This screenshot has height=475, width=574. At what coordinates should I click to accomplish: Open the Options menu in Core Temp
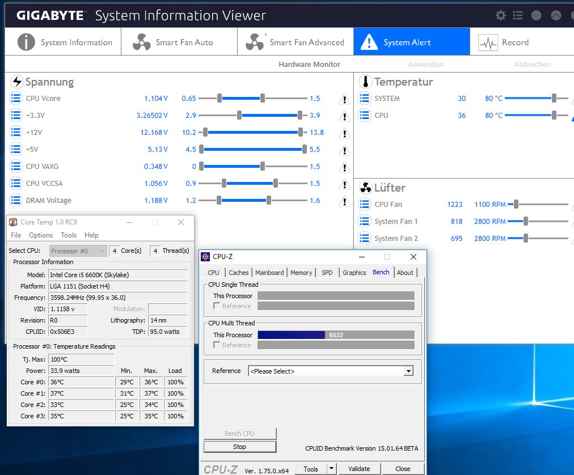tap(41, 235)
